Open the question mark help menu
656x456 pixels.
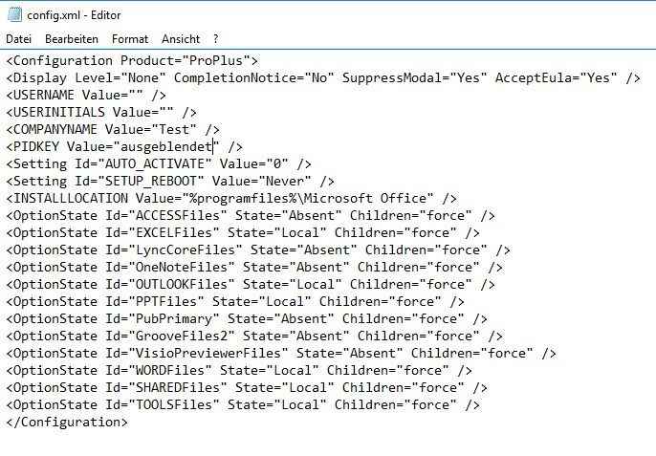215,39
